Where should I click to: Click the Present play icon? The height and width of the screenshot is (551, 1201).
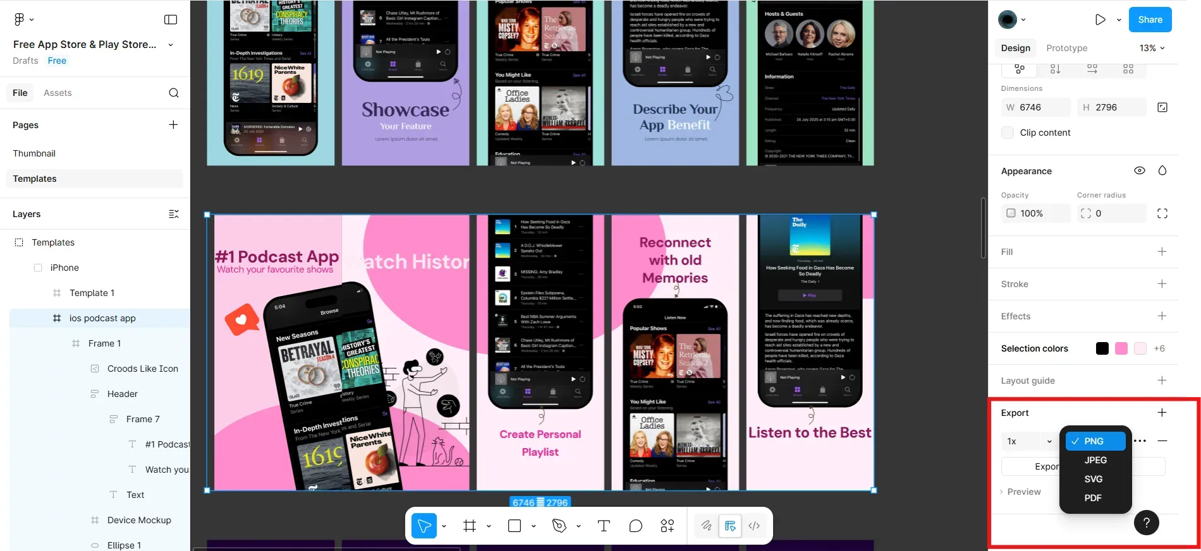pyautogui.click(x=1100, y=20)
